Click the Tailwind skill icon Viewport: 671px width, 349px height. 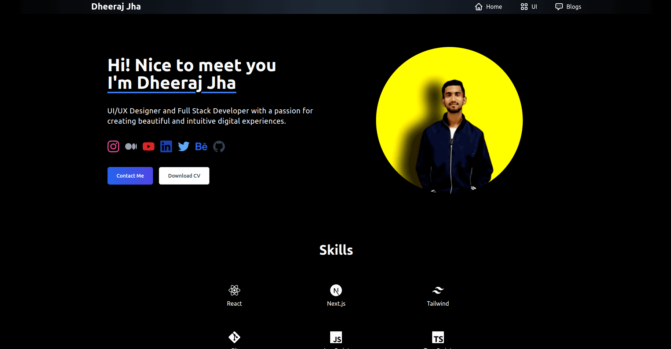438,290
